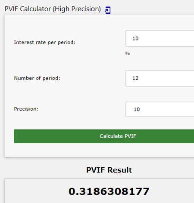This screenshot has height=203, width=194.
Task: Click the value 10 in the Precision field
Action: (137, 109)
